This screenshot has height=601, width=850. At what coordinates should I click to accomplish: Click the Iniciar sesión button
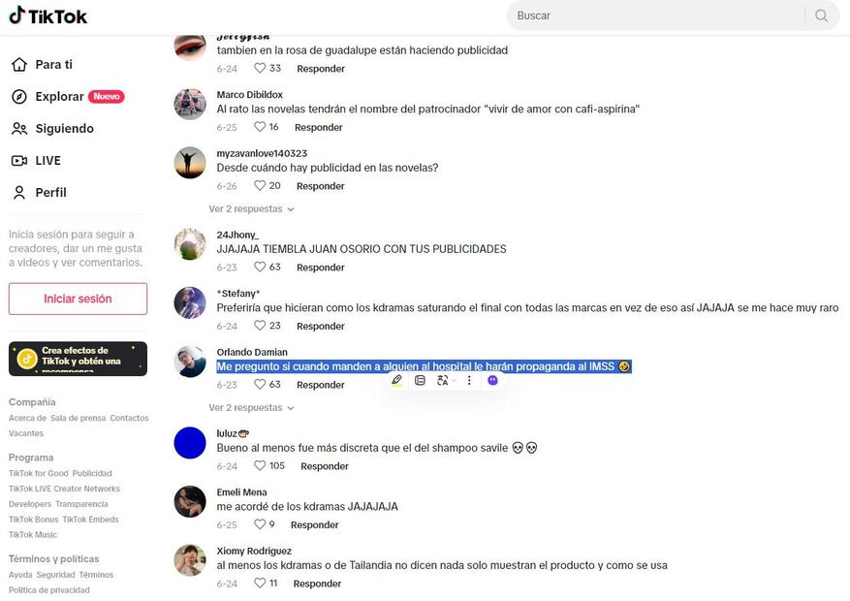point(78,299)
